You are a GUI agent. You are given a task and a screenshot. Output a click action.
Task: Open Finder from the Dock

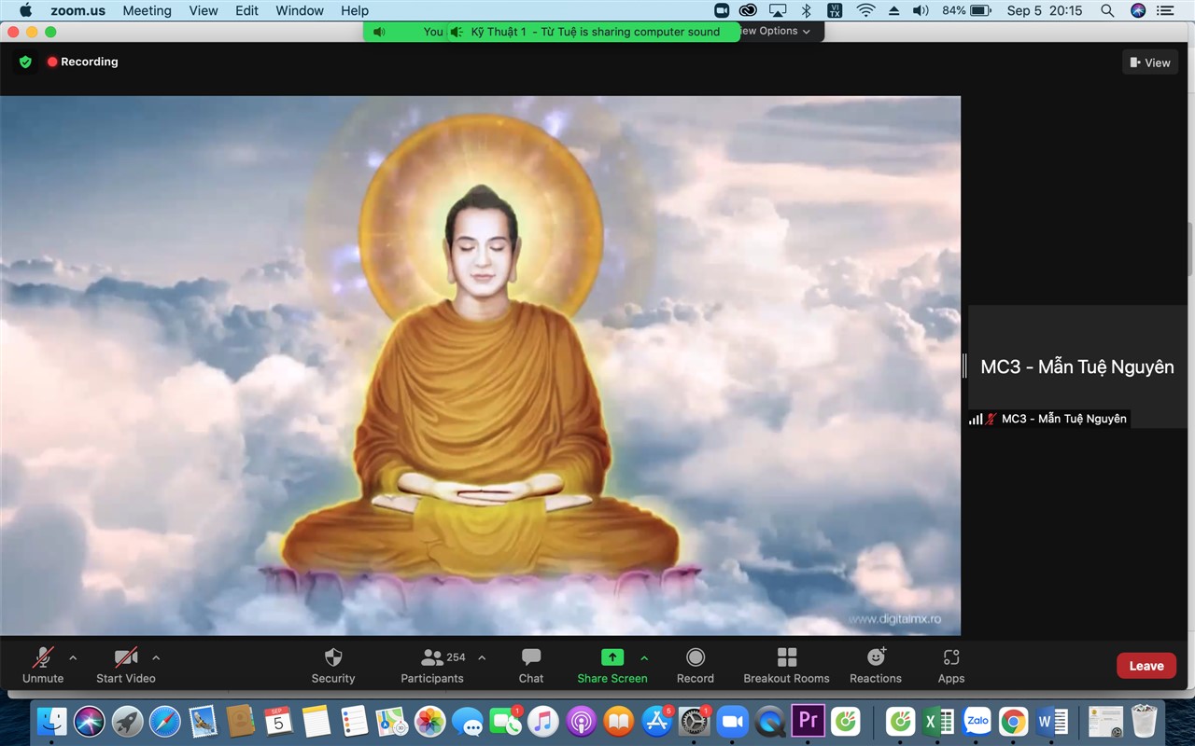point(52,721)
